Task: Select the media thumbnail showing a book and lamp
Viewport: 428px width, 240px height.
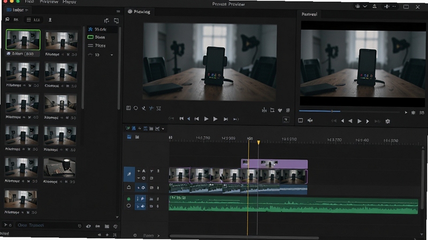Action: click(x=59, y=167)
